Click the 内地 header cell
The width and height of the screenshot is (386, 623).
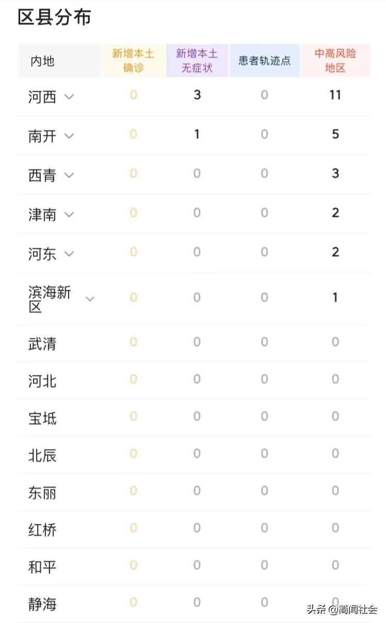point(42,61)
